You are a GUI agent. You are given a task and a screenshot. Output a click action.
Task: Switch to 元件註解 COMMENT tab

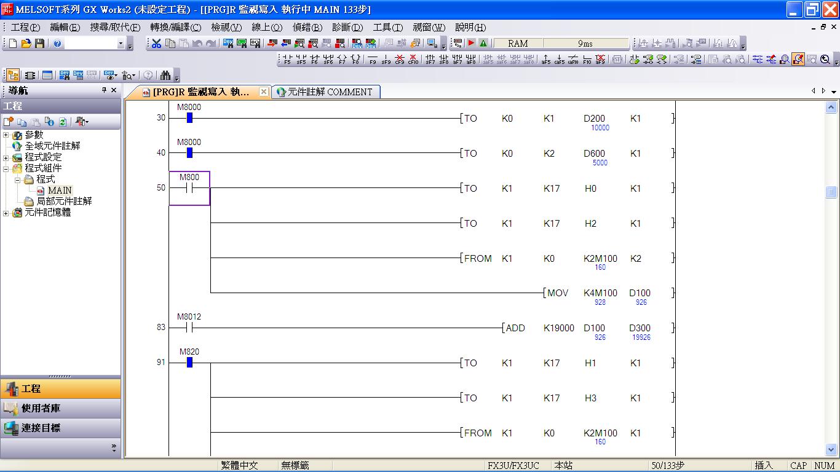tap(325, 92)
